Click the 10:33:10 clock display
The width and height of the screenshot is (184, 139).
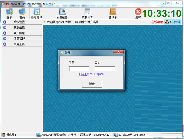(x=162, y=13)
